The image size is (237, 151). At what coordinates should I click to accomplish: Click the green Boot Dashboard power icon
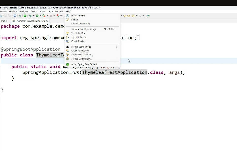click(25, 16)
